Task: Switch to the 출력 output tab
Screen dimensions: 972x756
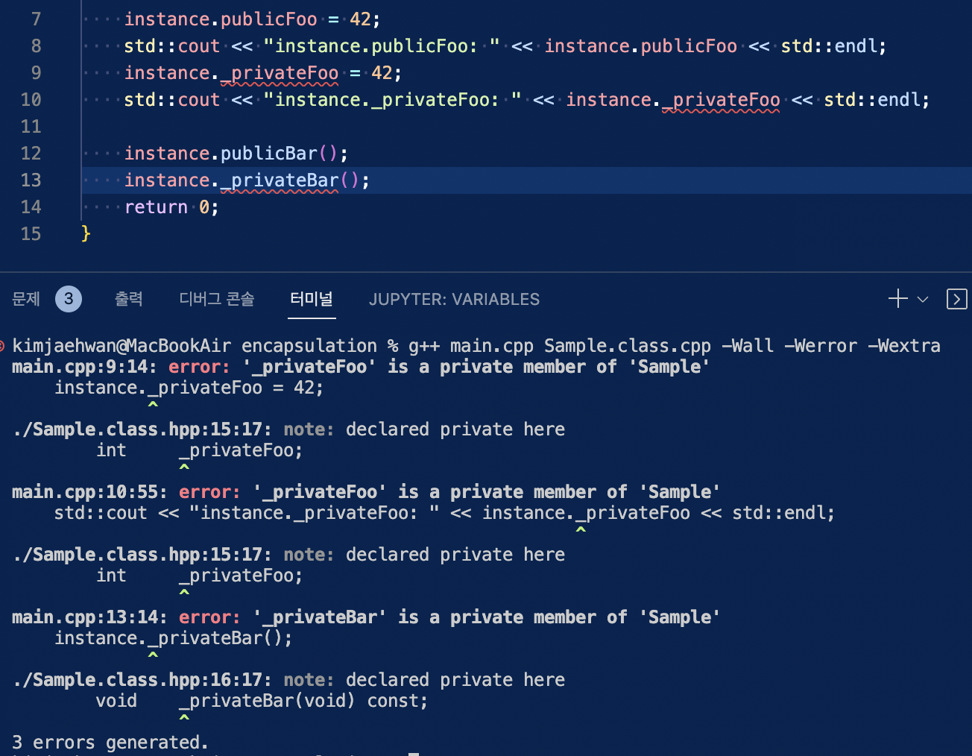Action: point(129,299)
